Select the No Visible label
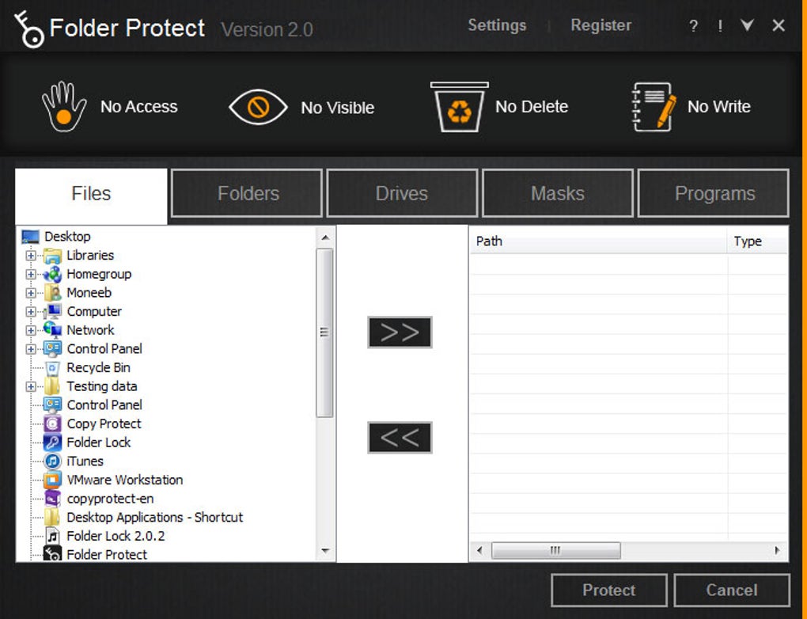Image resolution: width=807 pixels, height=619 pixels. coord(338,108)
